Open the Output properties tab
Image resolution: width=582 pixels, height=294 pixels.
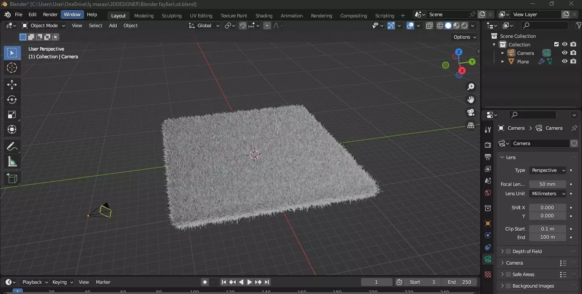(x=488, y=157)
